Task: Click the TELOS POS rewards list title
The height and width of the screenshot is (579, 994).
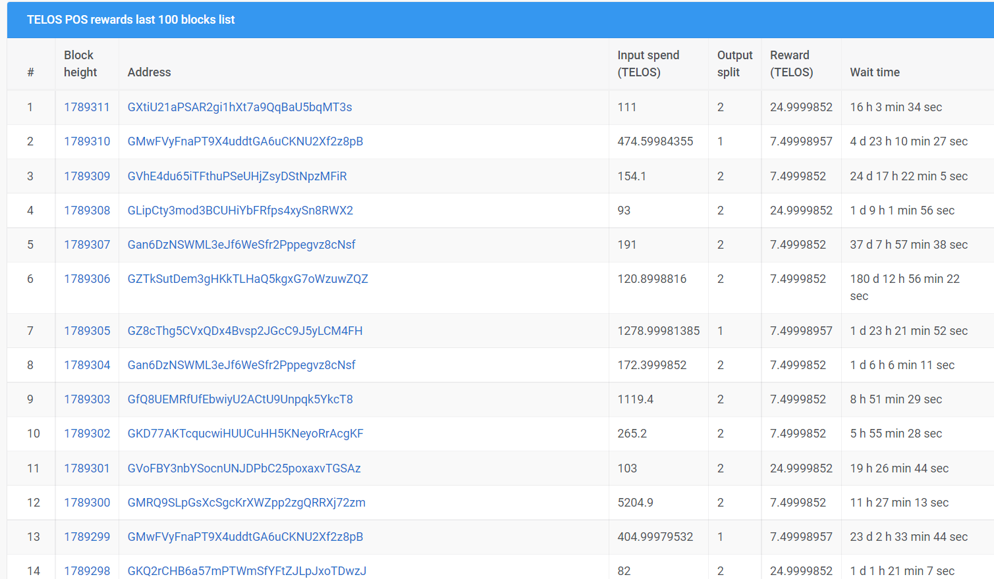Action: click(x=130, y=20)
